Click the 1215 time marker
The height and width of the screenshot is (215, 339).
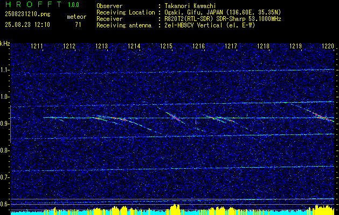pos(166,46)
